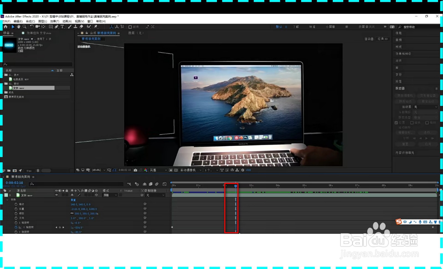Select the Unified Camera tool
This screenshot has width=443, height=269.
37,27
